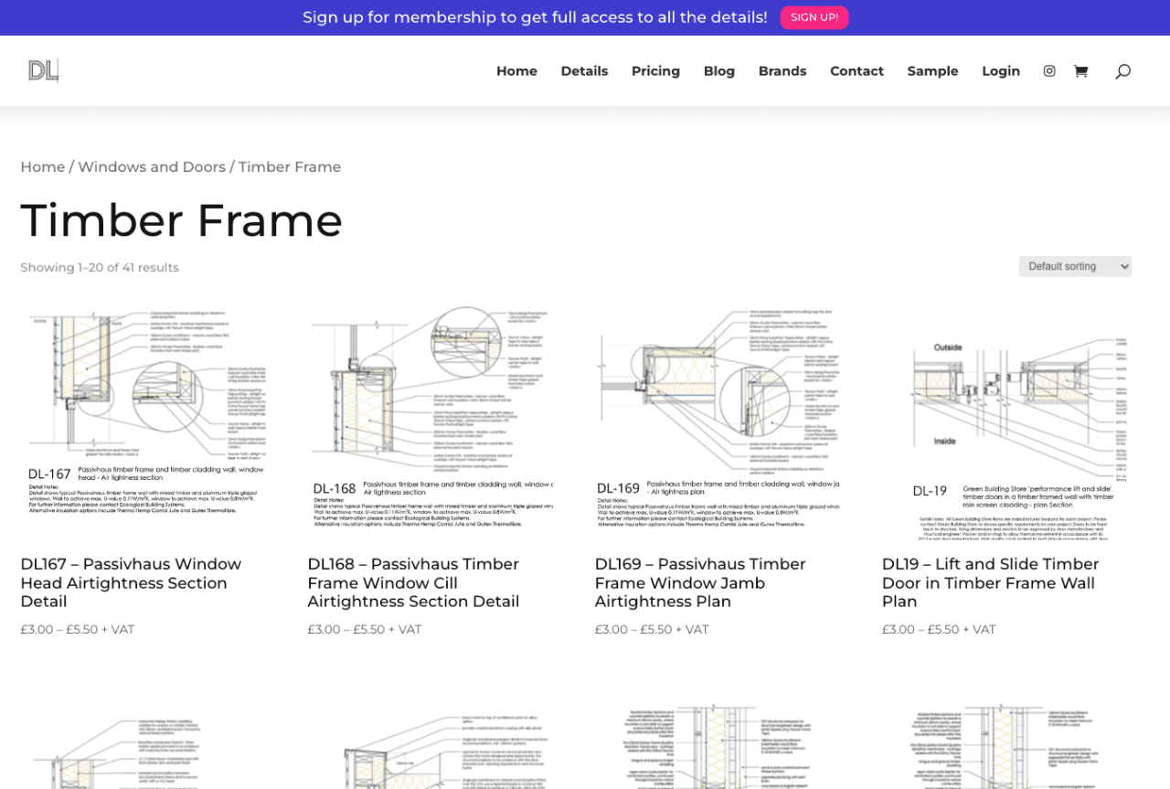Open the Home menu item
Screen dimensions: 1170x789
516,71
